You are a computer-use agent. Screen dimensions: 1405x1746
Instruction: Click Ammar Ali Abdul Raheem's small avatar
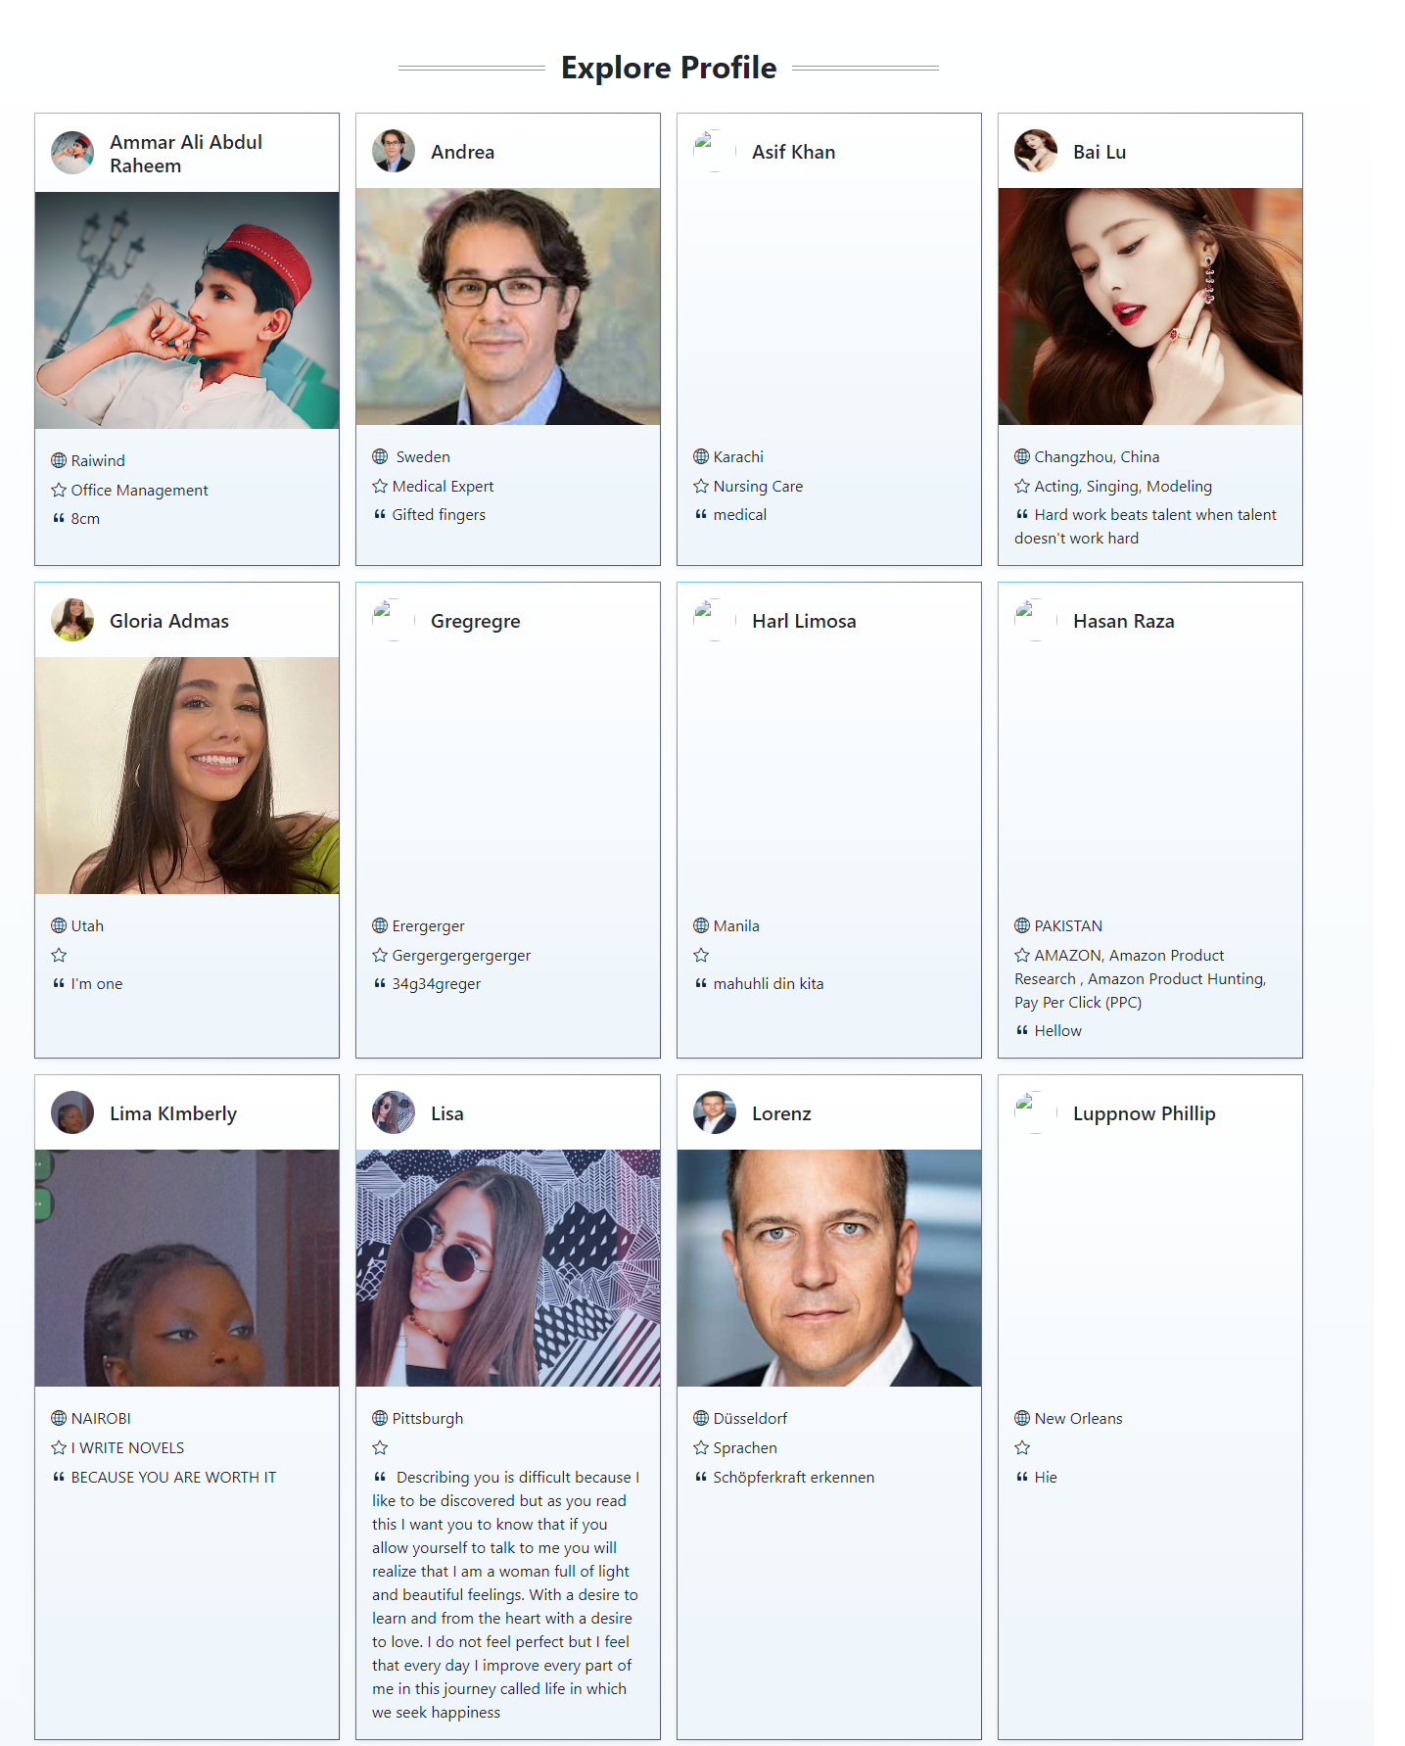pyautogui.click(x=72, y=153)
